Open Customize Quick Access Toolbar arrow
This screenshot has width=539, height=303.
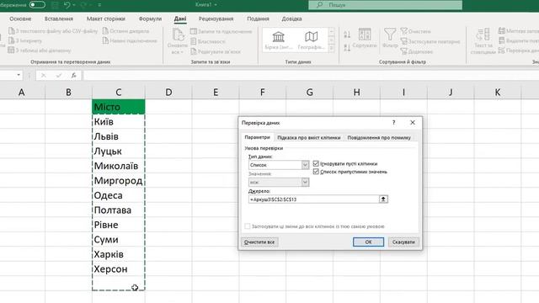pos(99,5)
